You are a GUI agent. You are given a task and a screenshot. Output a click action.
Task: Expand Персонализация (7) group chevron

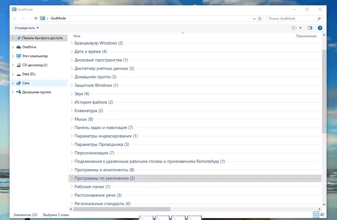point(72,153)
